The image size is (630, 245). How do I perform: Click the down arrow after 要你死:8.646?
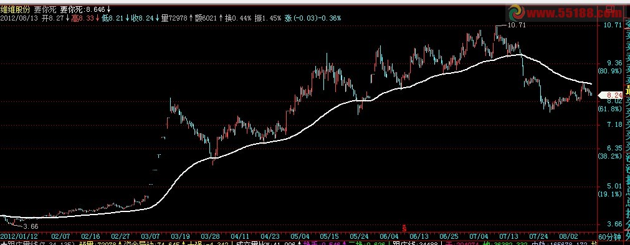(108, 9)
